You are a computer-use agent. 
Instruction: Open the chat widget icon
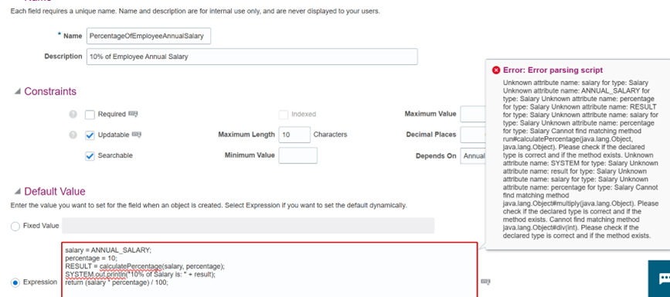[x=661, y=278]
